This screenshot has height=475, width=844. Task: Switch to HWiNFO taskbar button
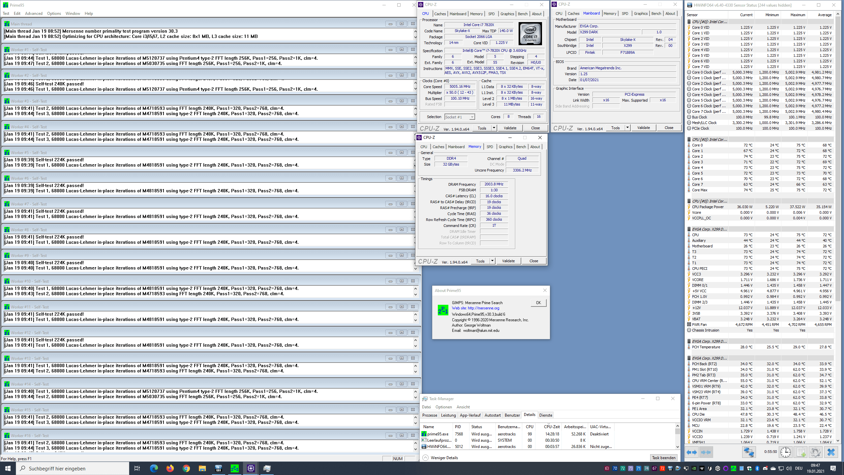[x=219, y=468]
